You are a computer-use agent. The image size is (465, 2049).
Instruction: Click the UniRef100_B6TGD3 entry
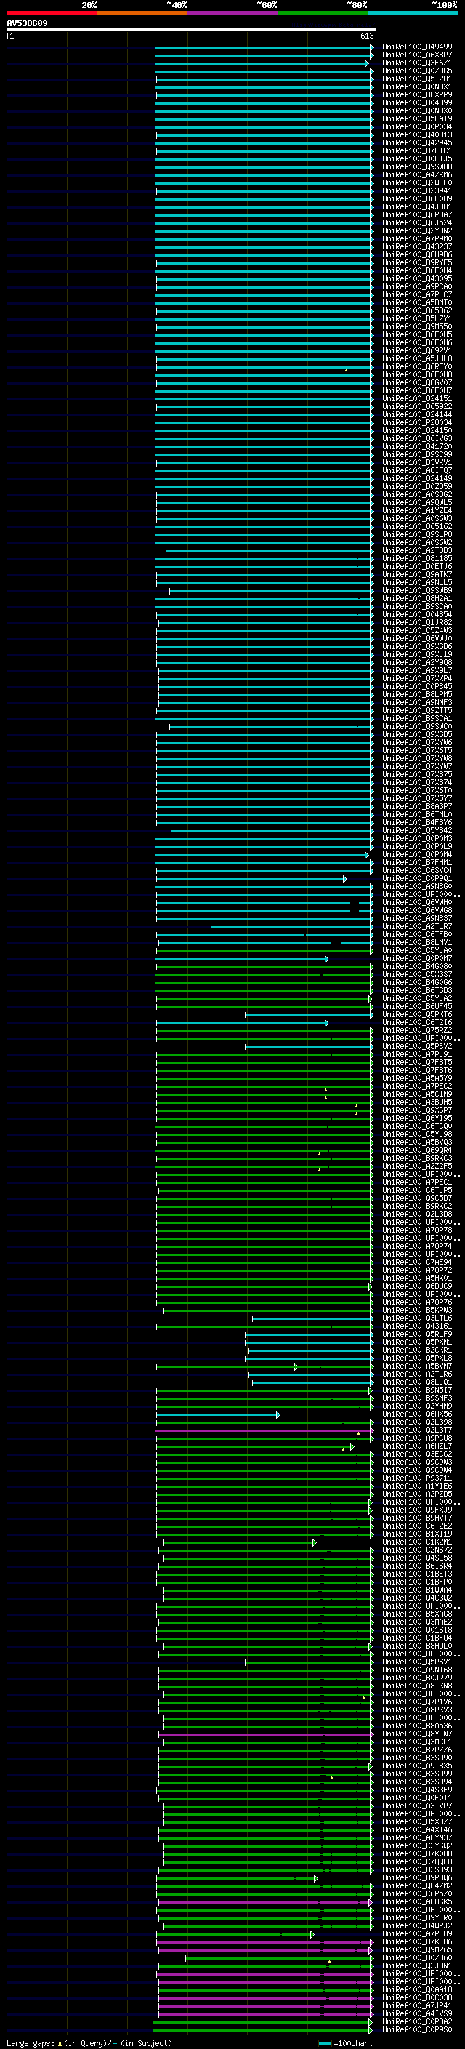click(x=417, y=990)
